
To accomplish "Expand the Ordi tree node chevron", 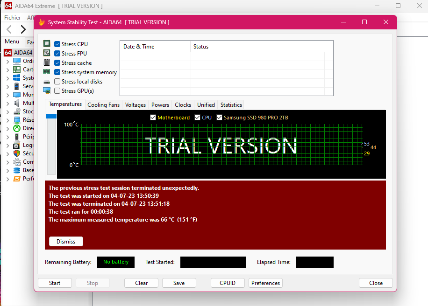I will pyautogui.click(x=7, y=61).
